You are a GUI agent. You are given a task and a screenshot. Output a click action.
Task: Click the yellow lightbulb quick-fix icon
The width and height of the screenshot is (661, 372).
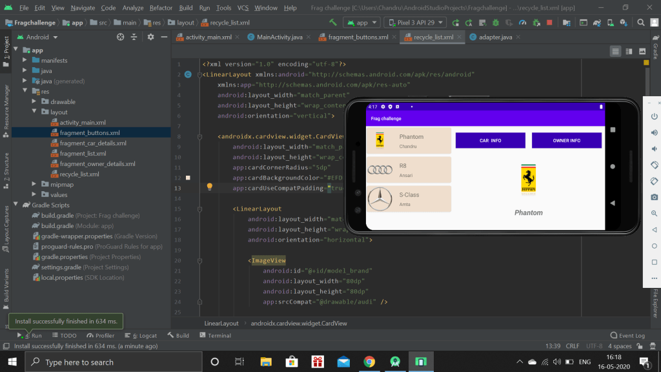pyautogui.click(x=209, y=187)
